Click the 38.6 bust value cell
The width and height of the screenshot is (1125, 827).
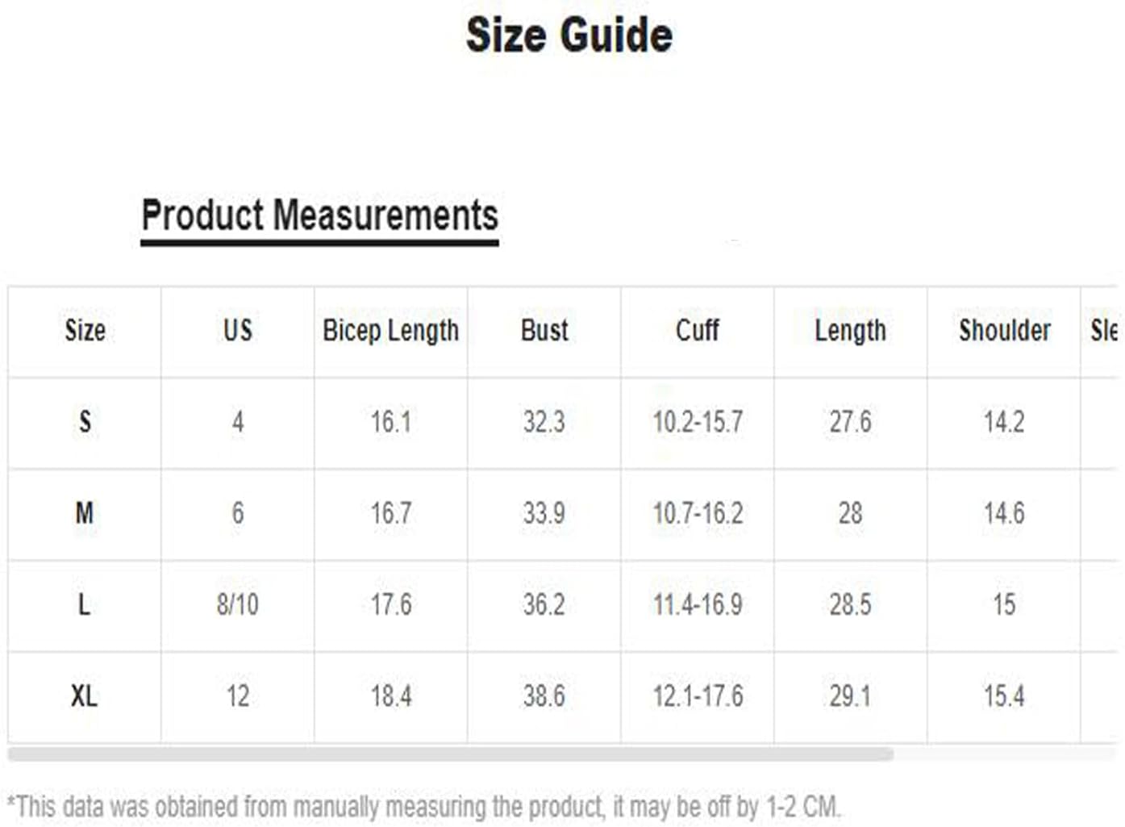pos(544,695)
